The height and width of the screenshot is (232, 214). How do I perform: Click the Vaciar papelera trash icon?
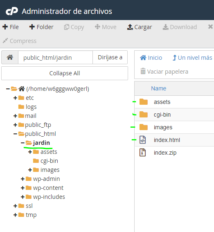click(143, 71)
